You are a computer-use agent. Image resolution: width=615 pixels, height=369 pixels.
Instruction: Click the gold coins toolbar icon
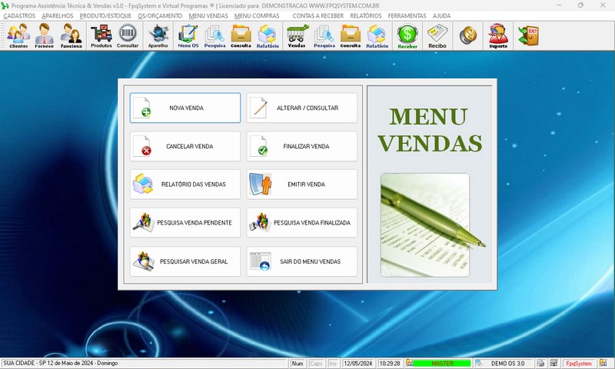(x=468, y=35)
